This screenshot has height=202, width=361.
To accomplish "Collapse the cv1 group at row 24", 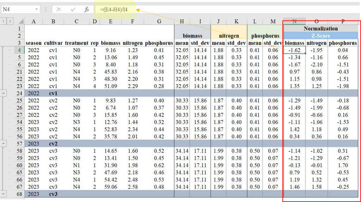I will (4, 93).
